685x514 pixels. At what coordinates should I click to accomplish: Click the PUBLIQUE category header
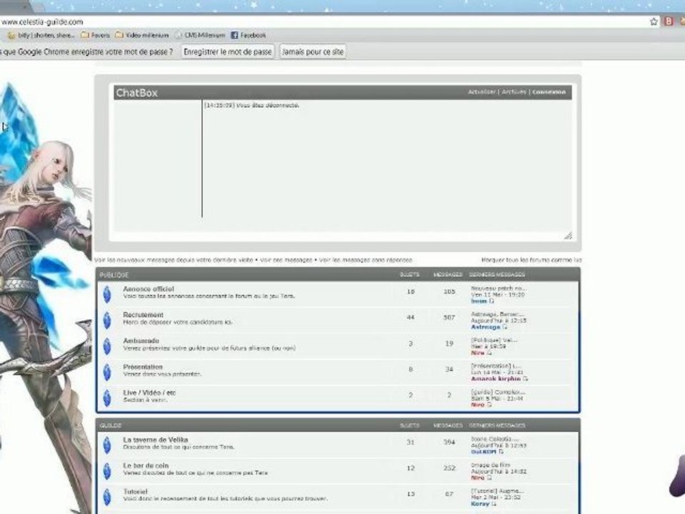tap(114, 275)
